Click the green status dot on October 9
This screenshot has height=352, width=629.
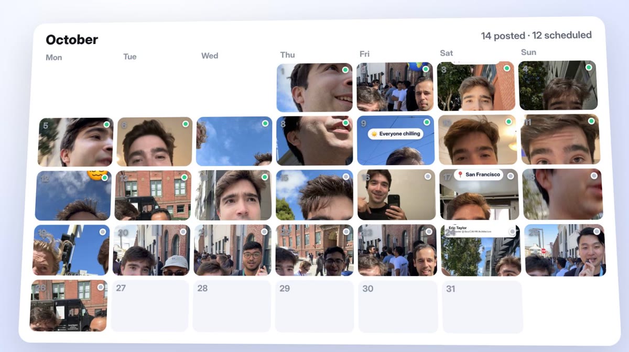[427, 123]
